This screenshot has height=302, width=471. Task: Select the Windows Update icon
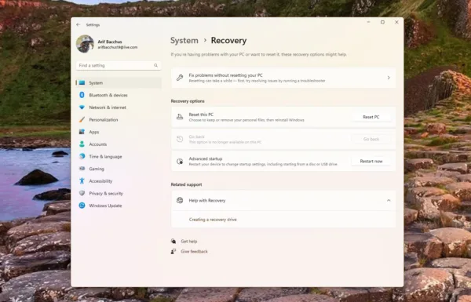click(x=82, y=206)
